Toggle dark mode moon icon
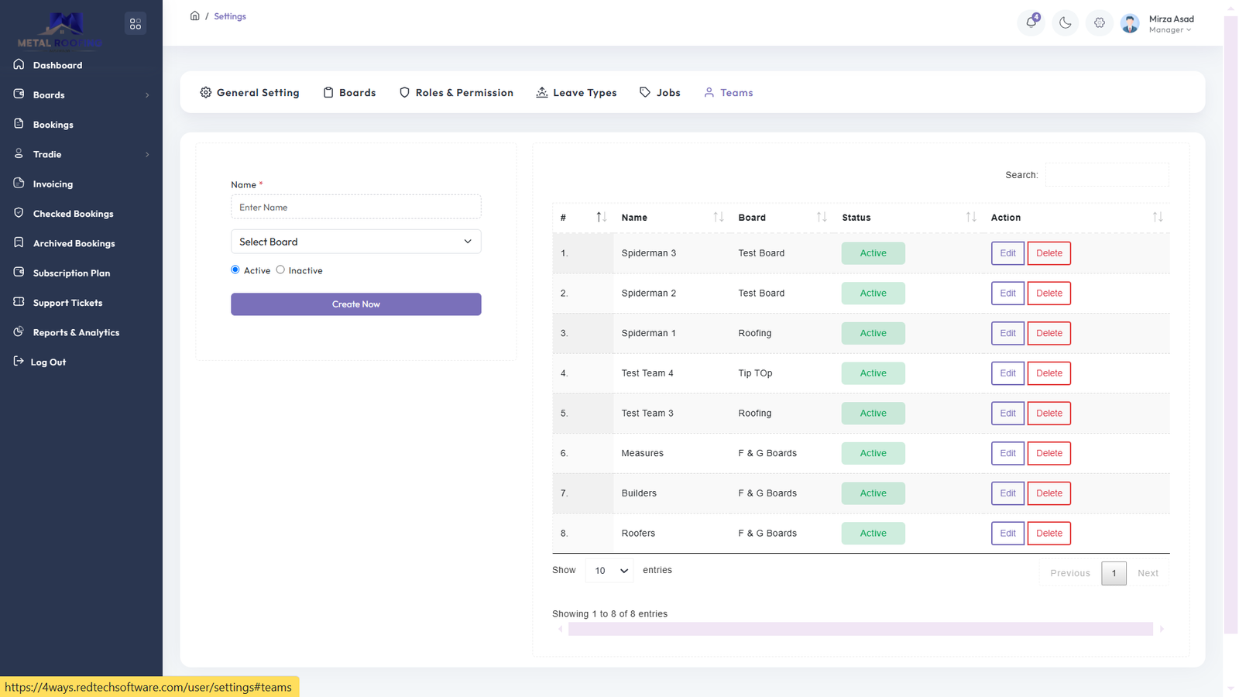This screenshot has width=1239, height=697. point(1066,23)
